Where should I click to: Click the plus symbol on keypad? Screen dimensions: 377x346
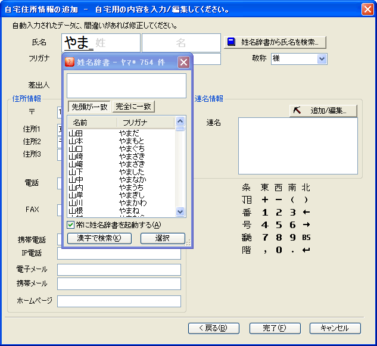point(264,200)
